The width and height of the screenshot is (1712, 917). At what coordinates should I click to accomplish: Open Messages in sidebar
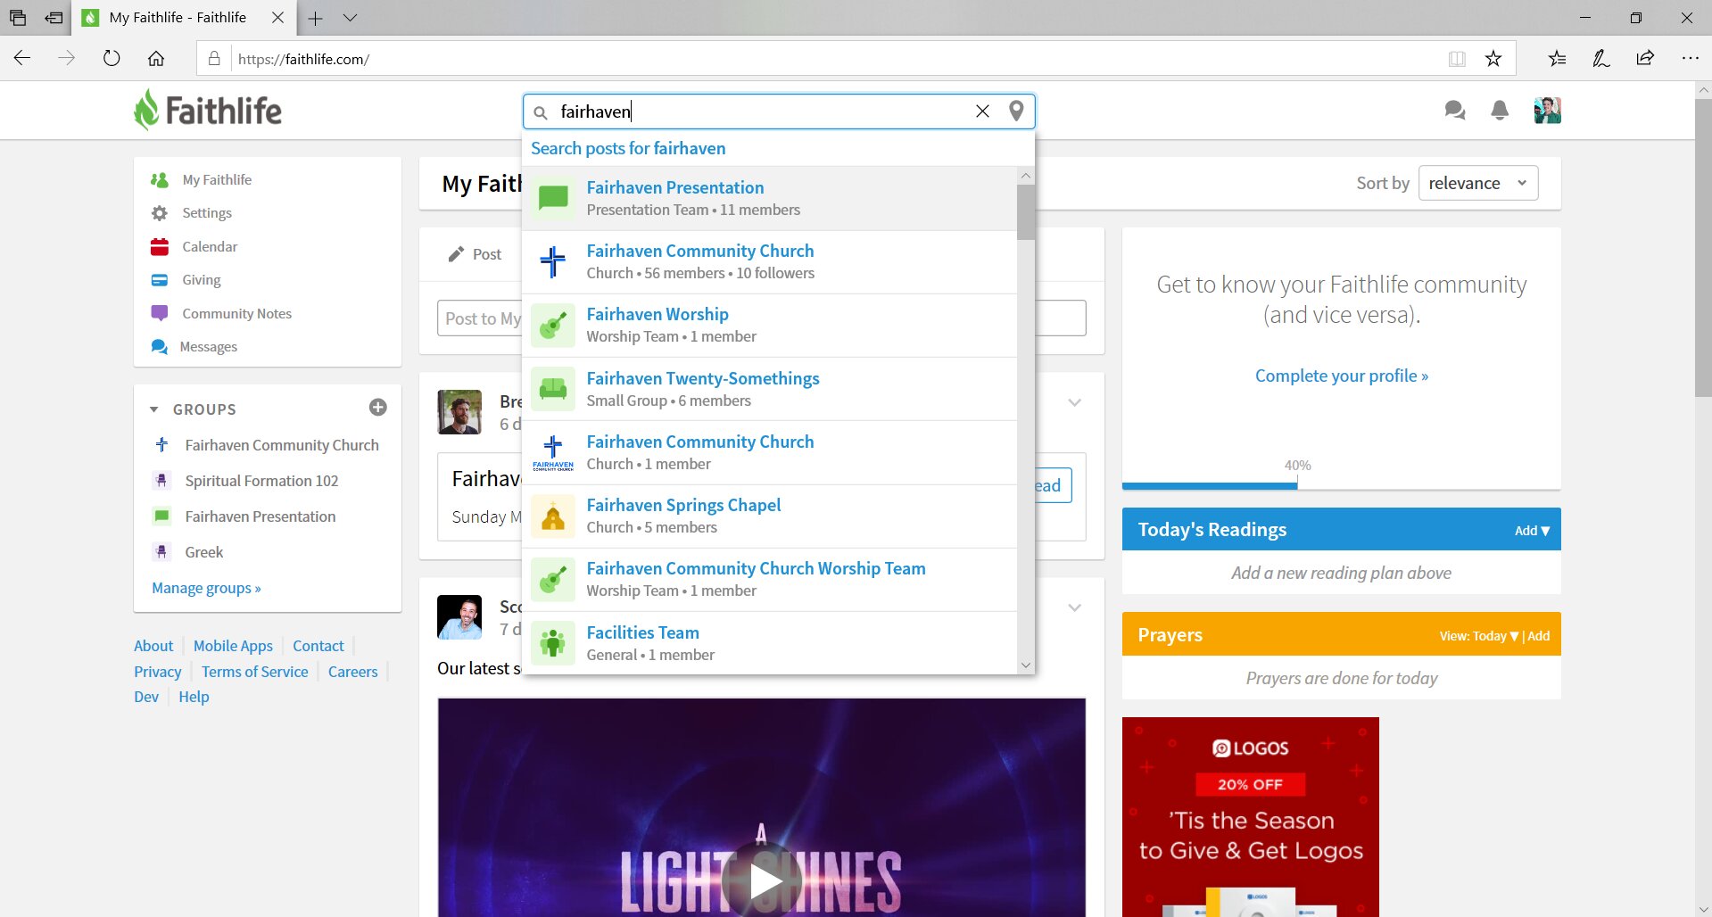(x=208, y=347)
